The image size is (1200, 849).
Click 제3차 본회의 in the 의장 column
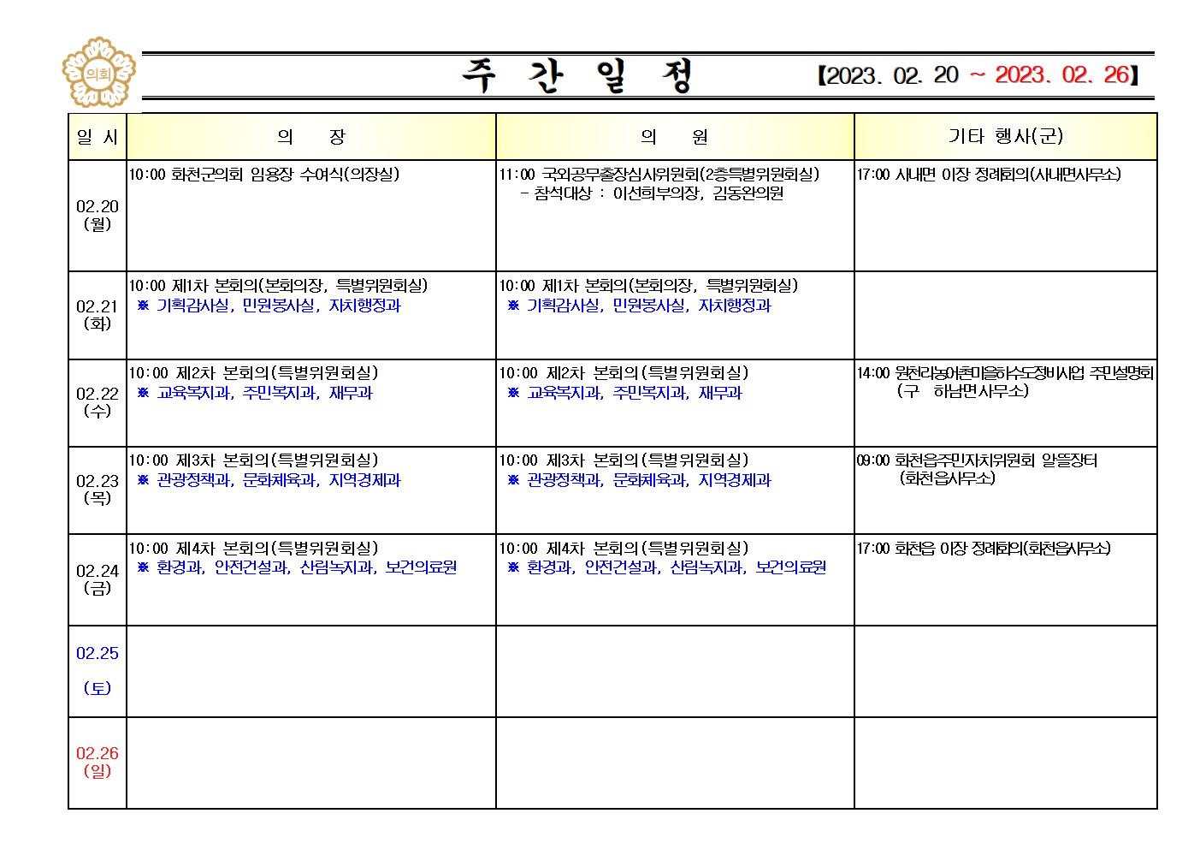[253, 460]
